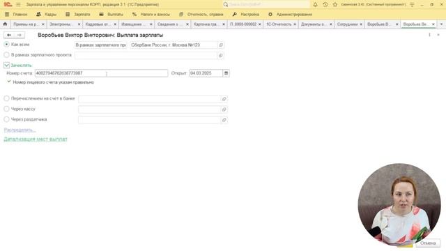
Task: Close the Приемы на р... tab
Action: [x=43, y=24]
